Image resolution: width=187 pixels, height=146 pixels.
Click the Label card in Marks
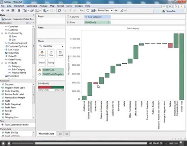point(60,53)
